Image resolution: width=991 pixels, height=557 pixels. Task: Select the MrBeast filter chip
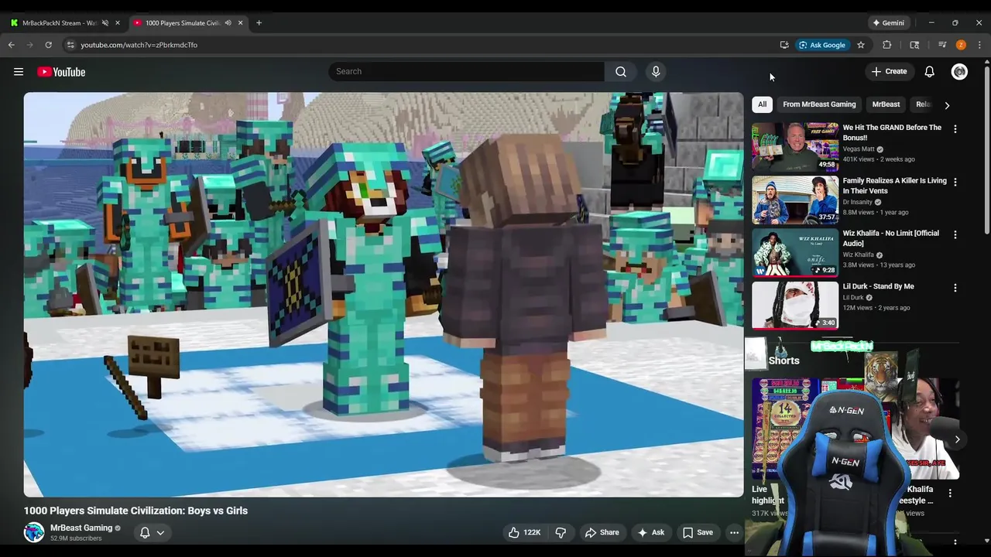pos(886,104)
